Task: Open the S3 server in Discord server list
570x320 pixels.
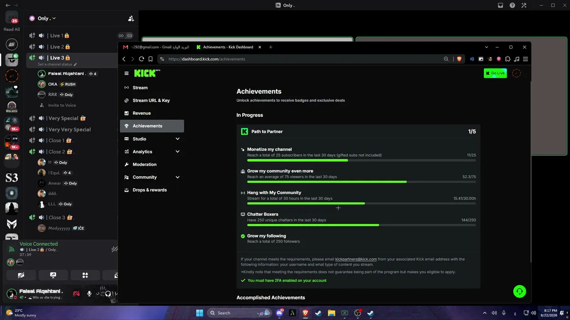Action: [x=12, y=178]
